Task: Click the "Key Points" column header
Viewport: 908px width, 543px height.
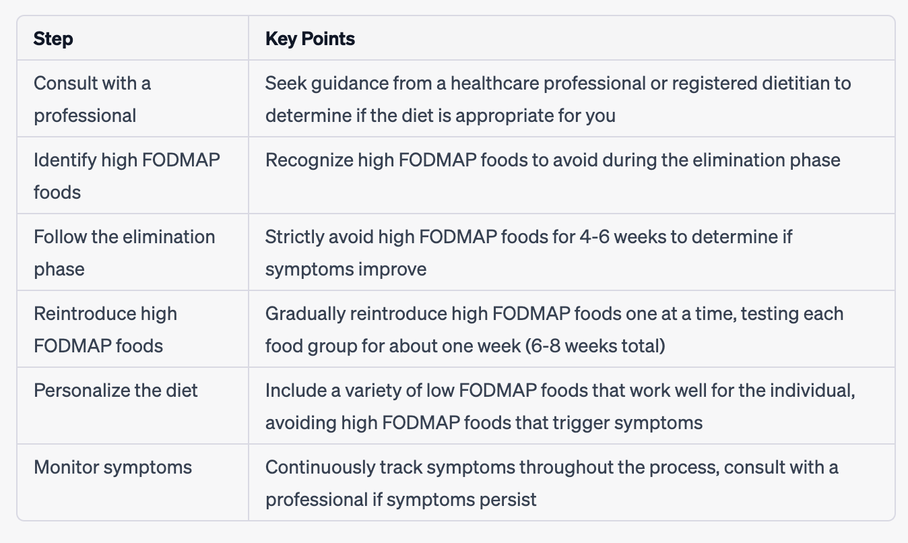Action: tap(310, 39)
